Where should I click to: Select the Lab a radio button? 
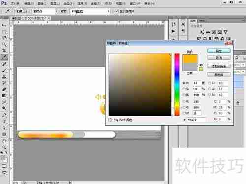pyautogui.click(x=210, y=89)
